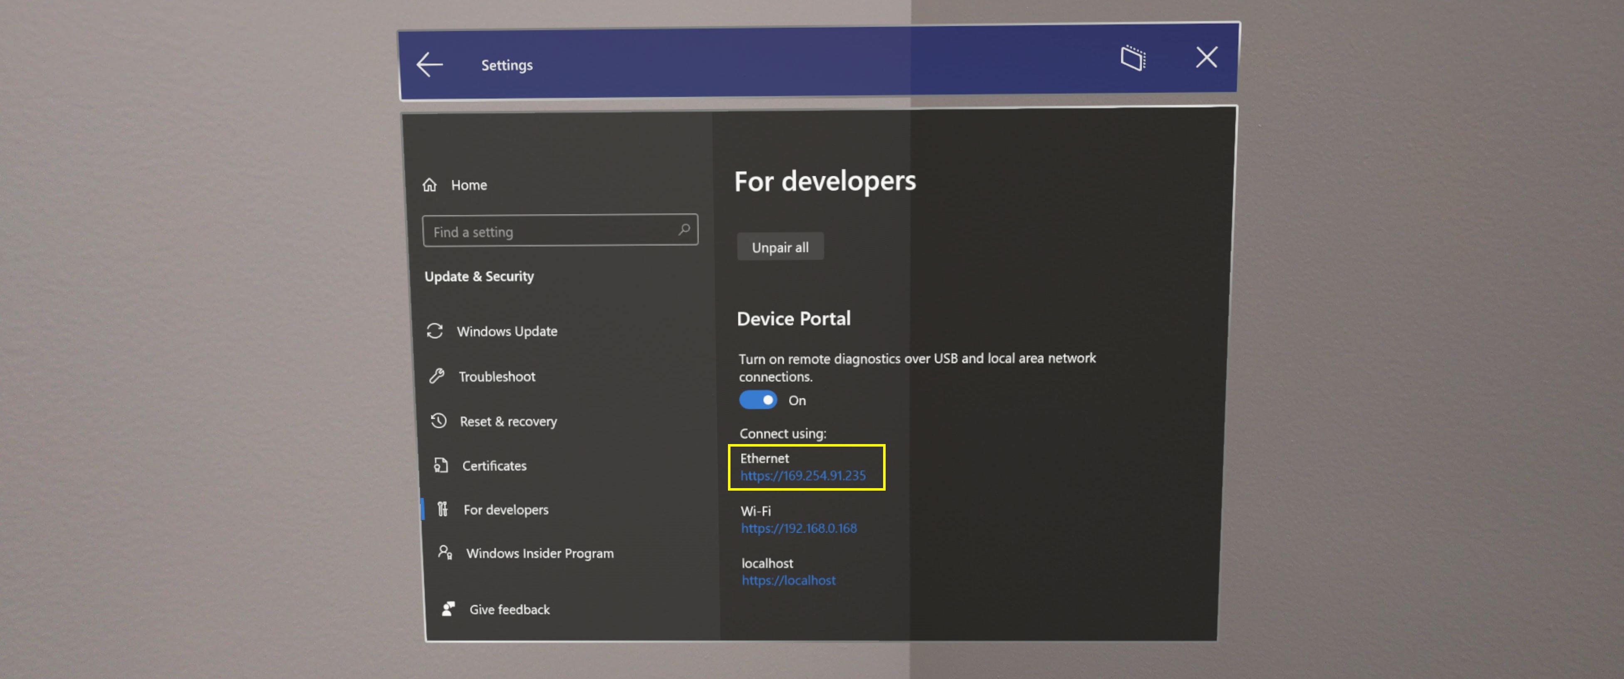Click the Certificates icon
Viewport: 1624px width, 679px height.
click(437, 465)
